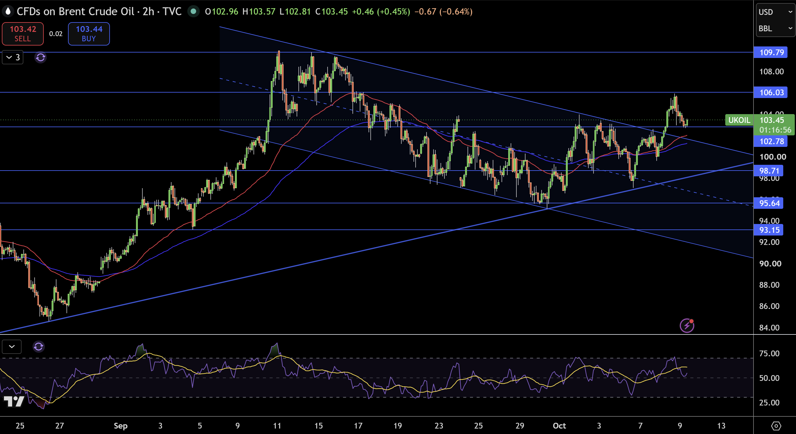
Task: Click the refresh icon beside the indicator legend
Action: (40, 57)
